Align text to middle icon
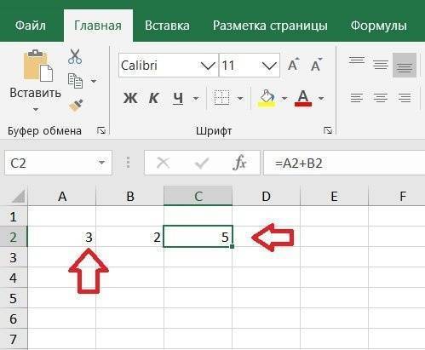 (381, 65)
